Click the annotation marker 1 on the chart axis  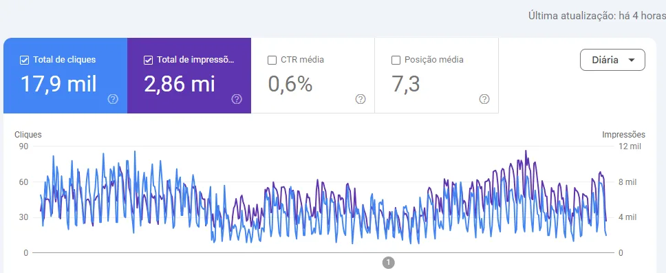click(388, 263)
